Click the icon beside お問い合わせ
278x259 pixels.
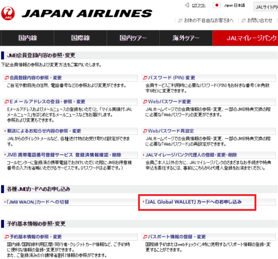click(x=243, y=20)
